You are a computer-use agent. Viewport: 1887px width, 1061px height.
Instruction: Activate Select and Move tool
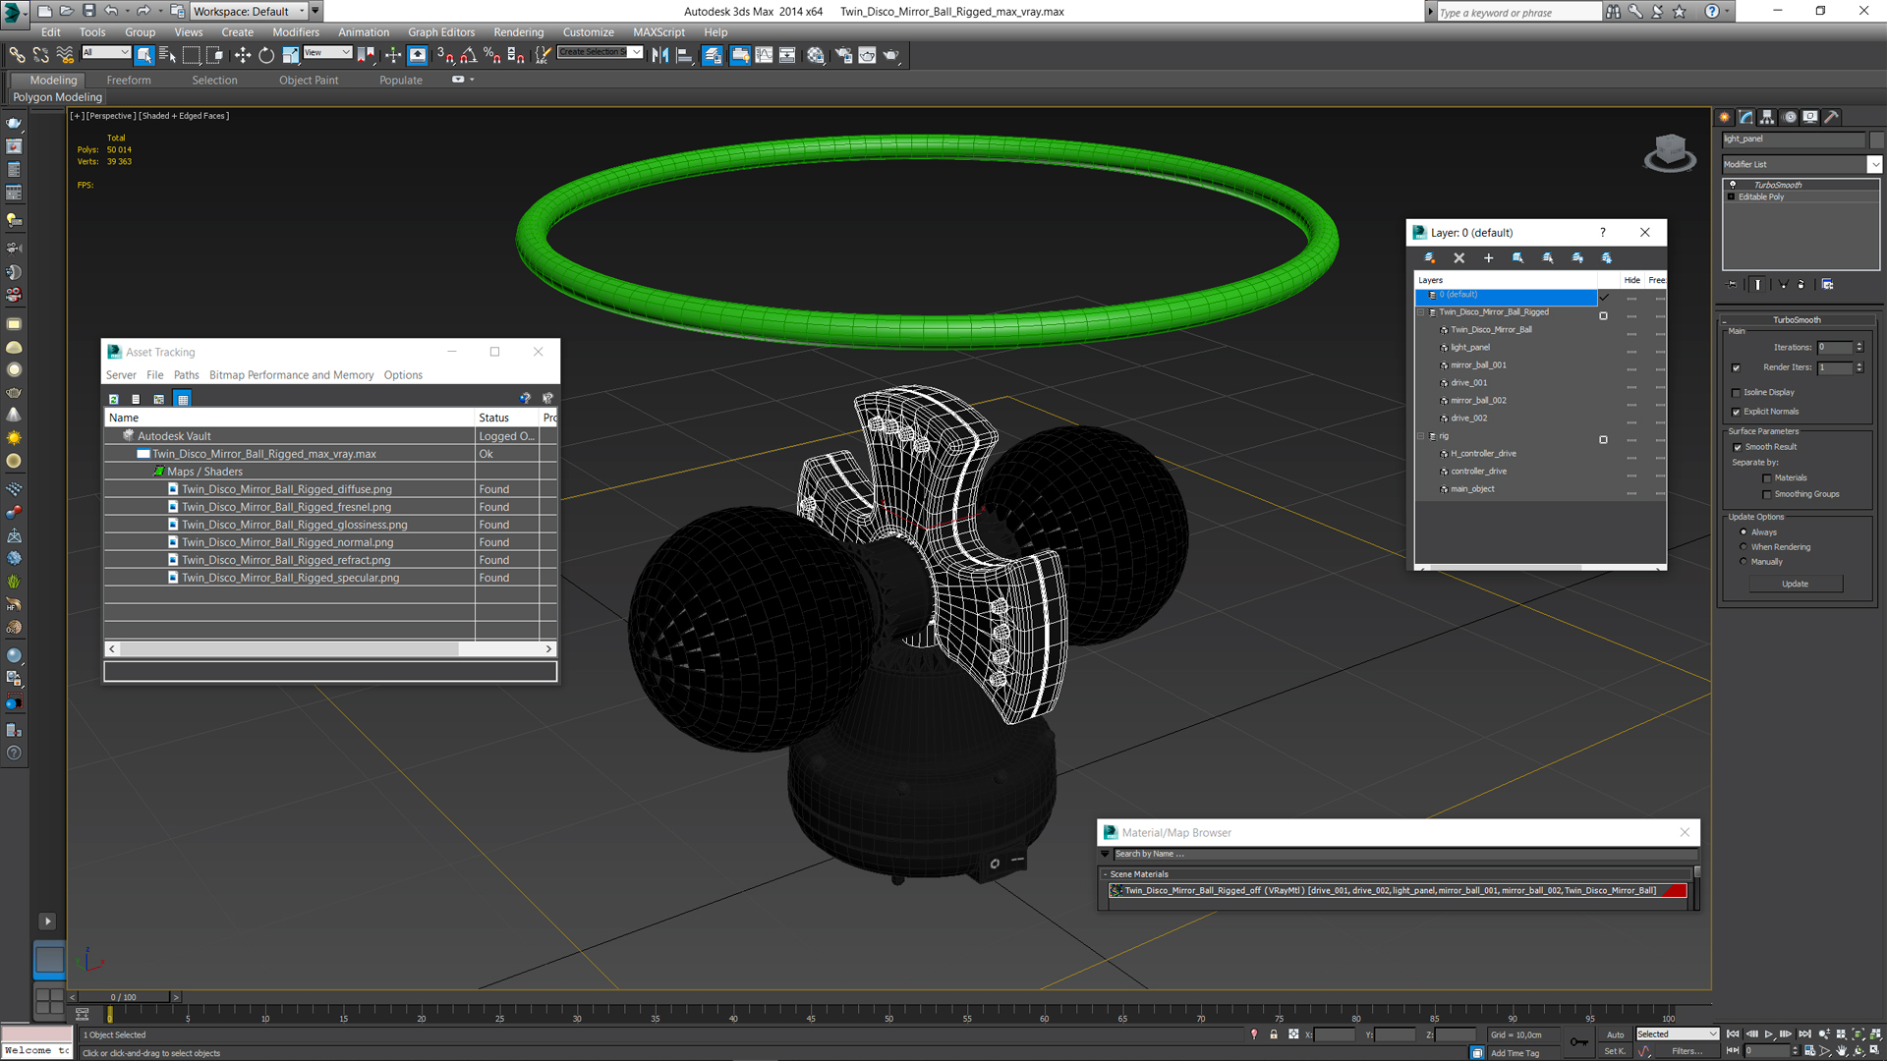243,55
